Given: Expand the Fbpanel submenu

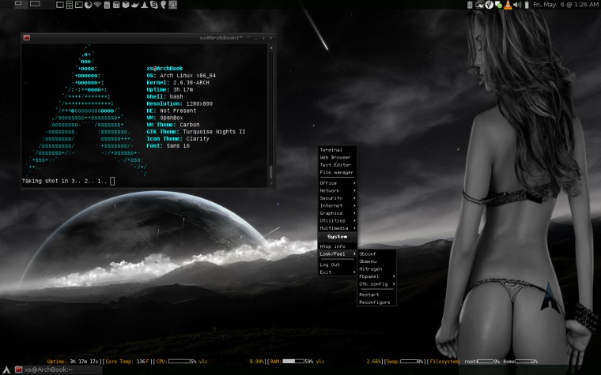Looking at the screenshot, I should [x=376, y=276].
